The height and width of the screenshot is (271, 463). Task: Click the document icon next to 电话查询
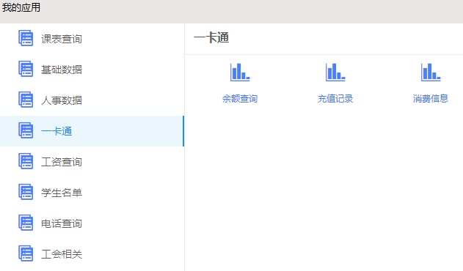26,223
